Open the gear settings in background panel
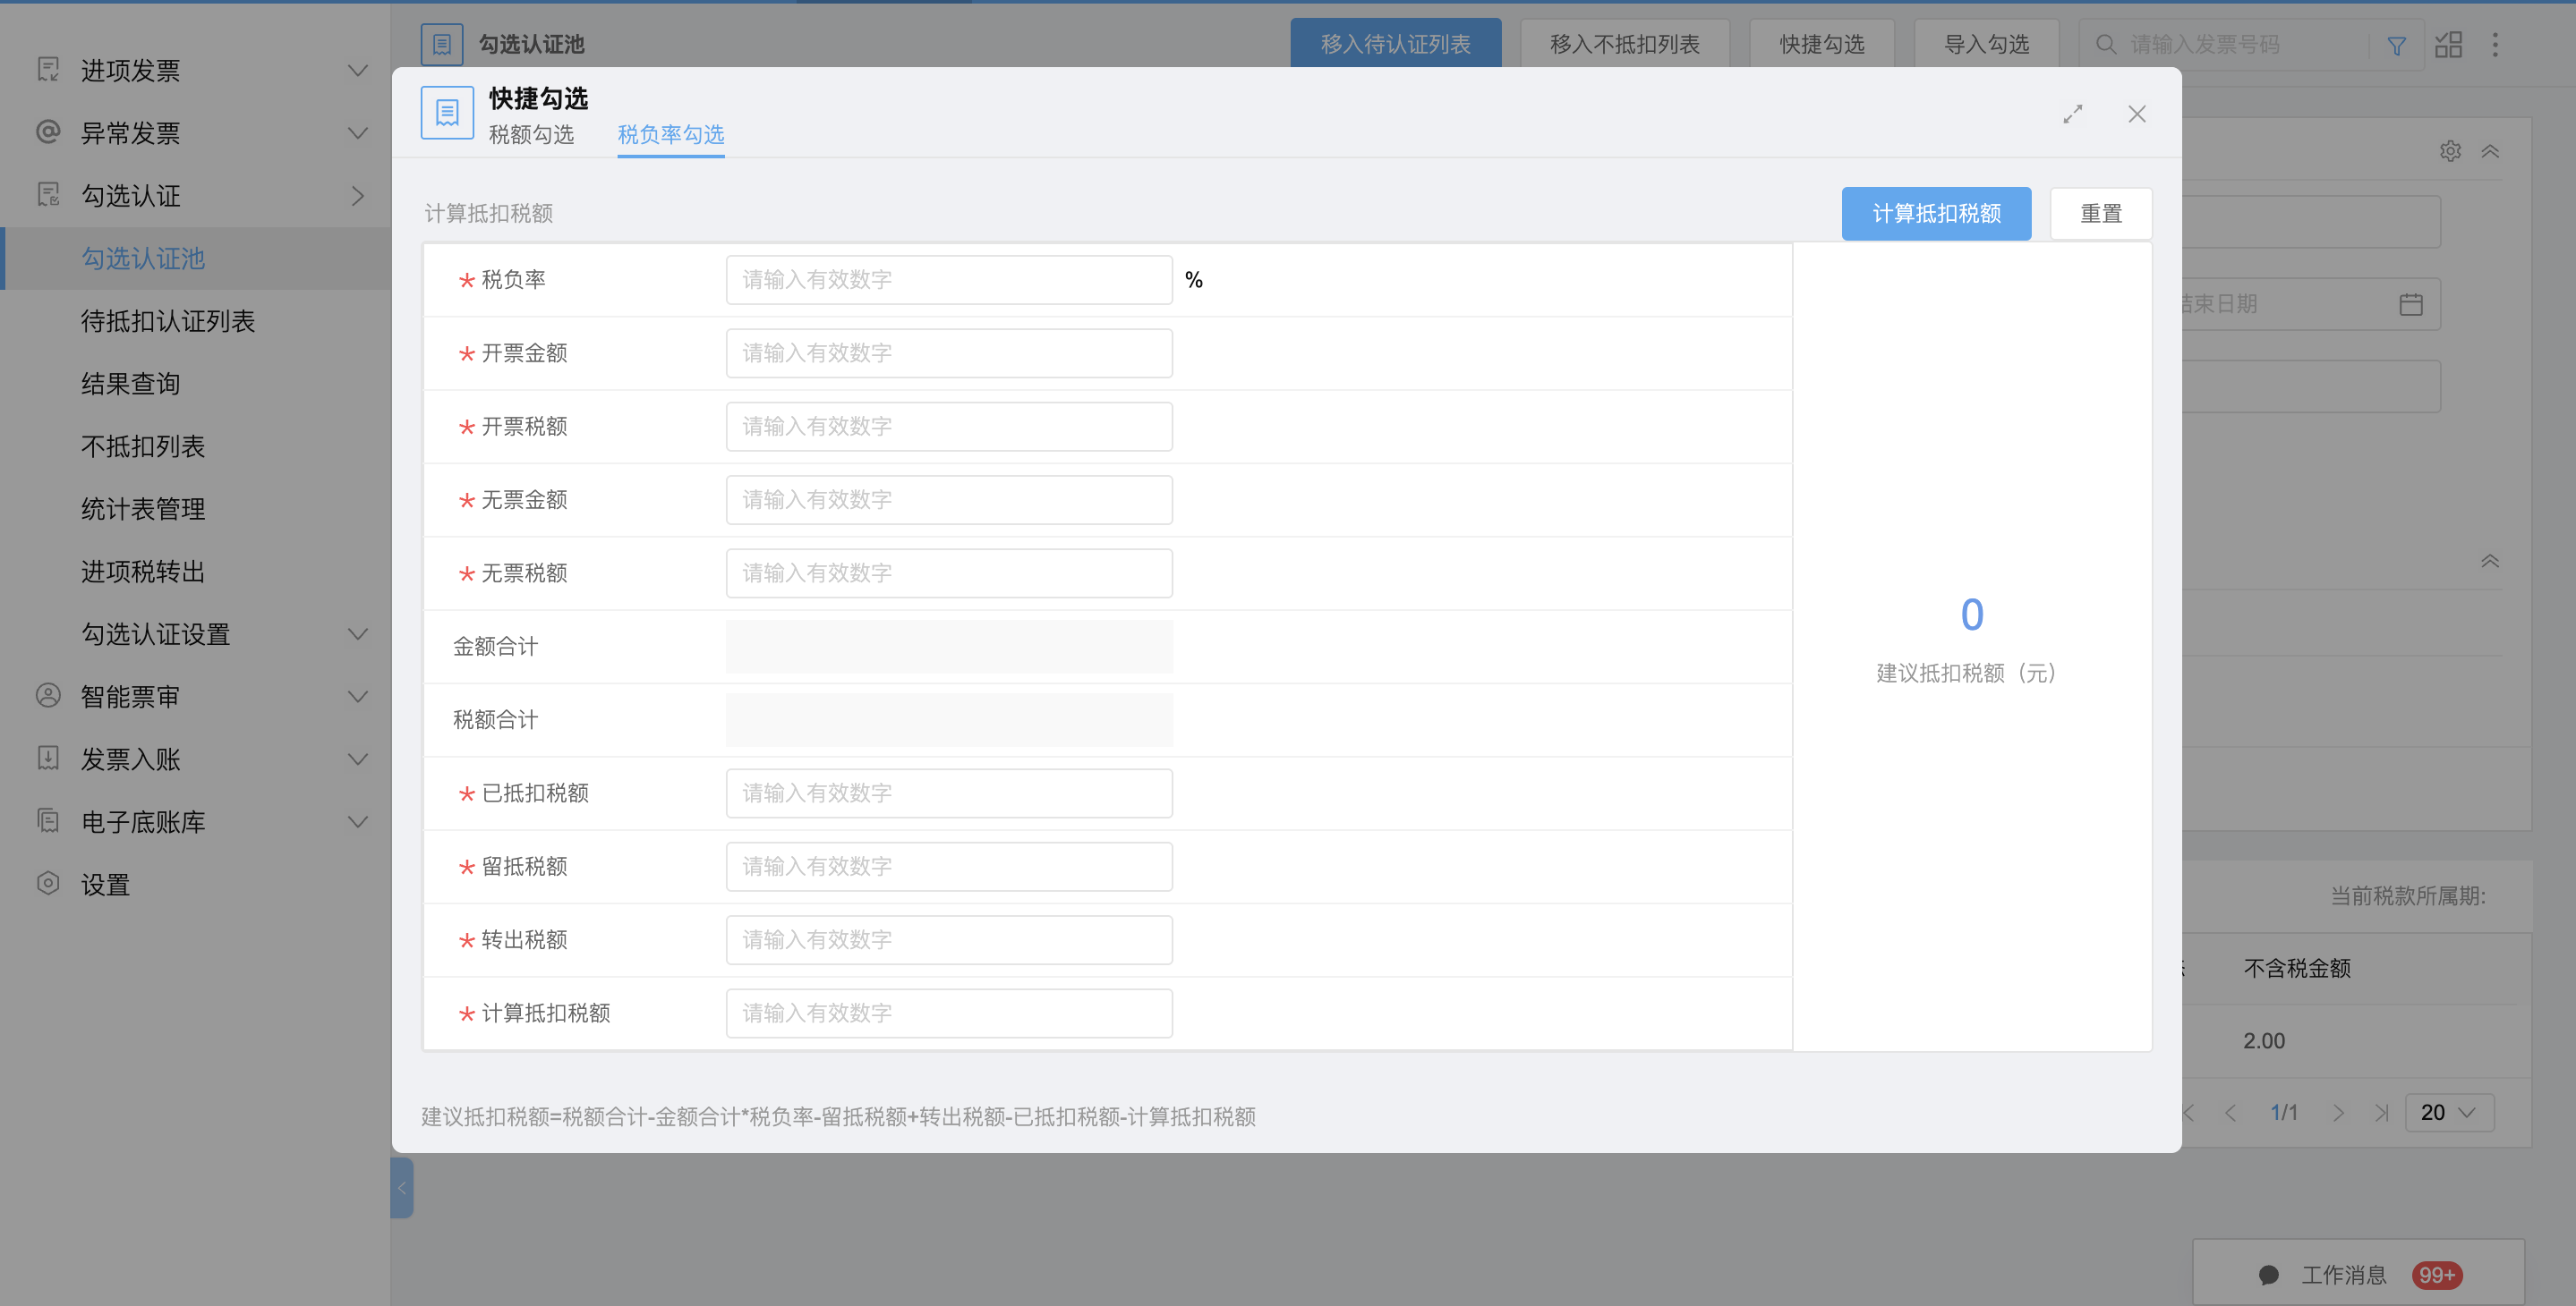 2450,151
